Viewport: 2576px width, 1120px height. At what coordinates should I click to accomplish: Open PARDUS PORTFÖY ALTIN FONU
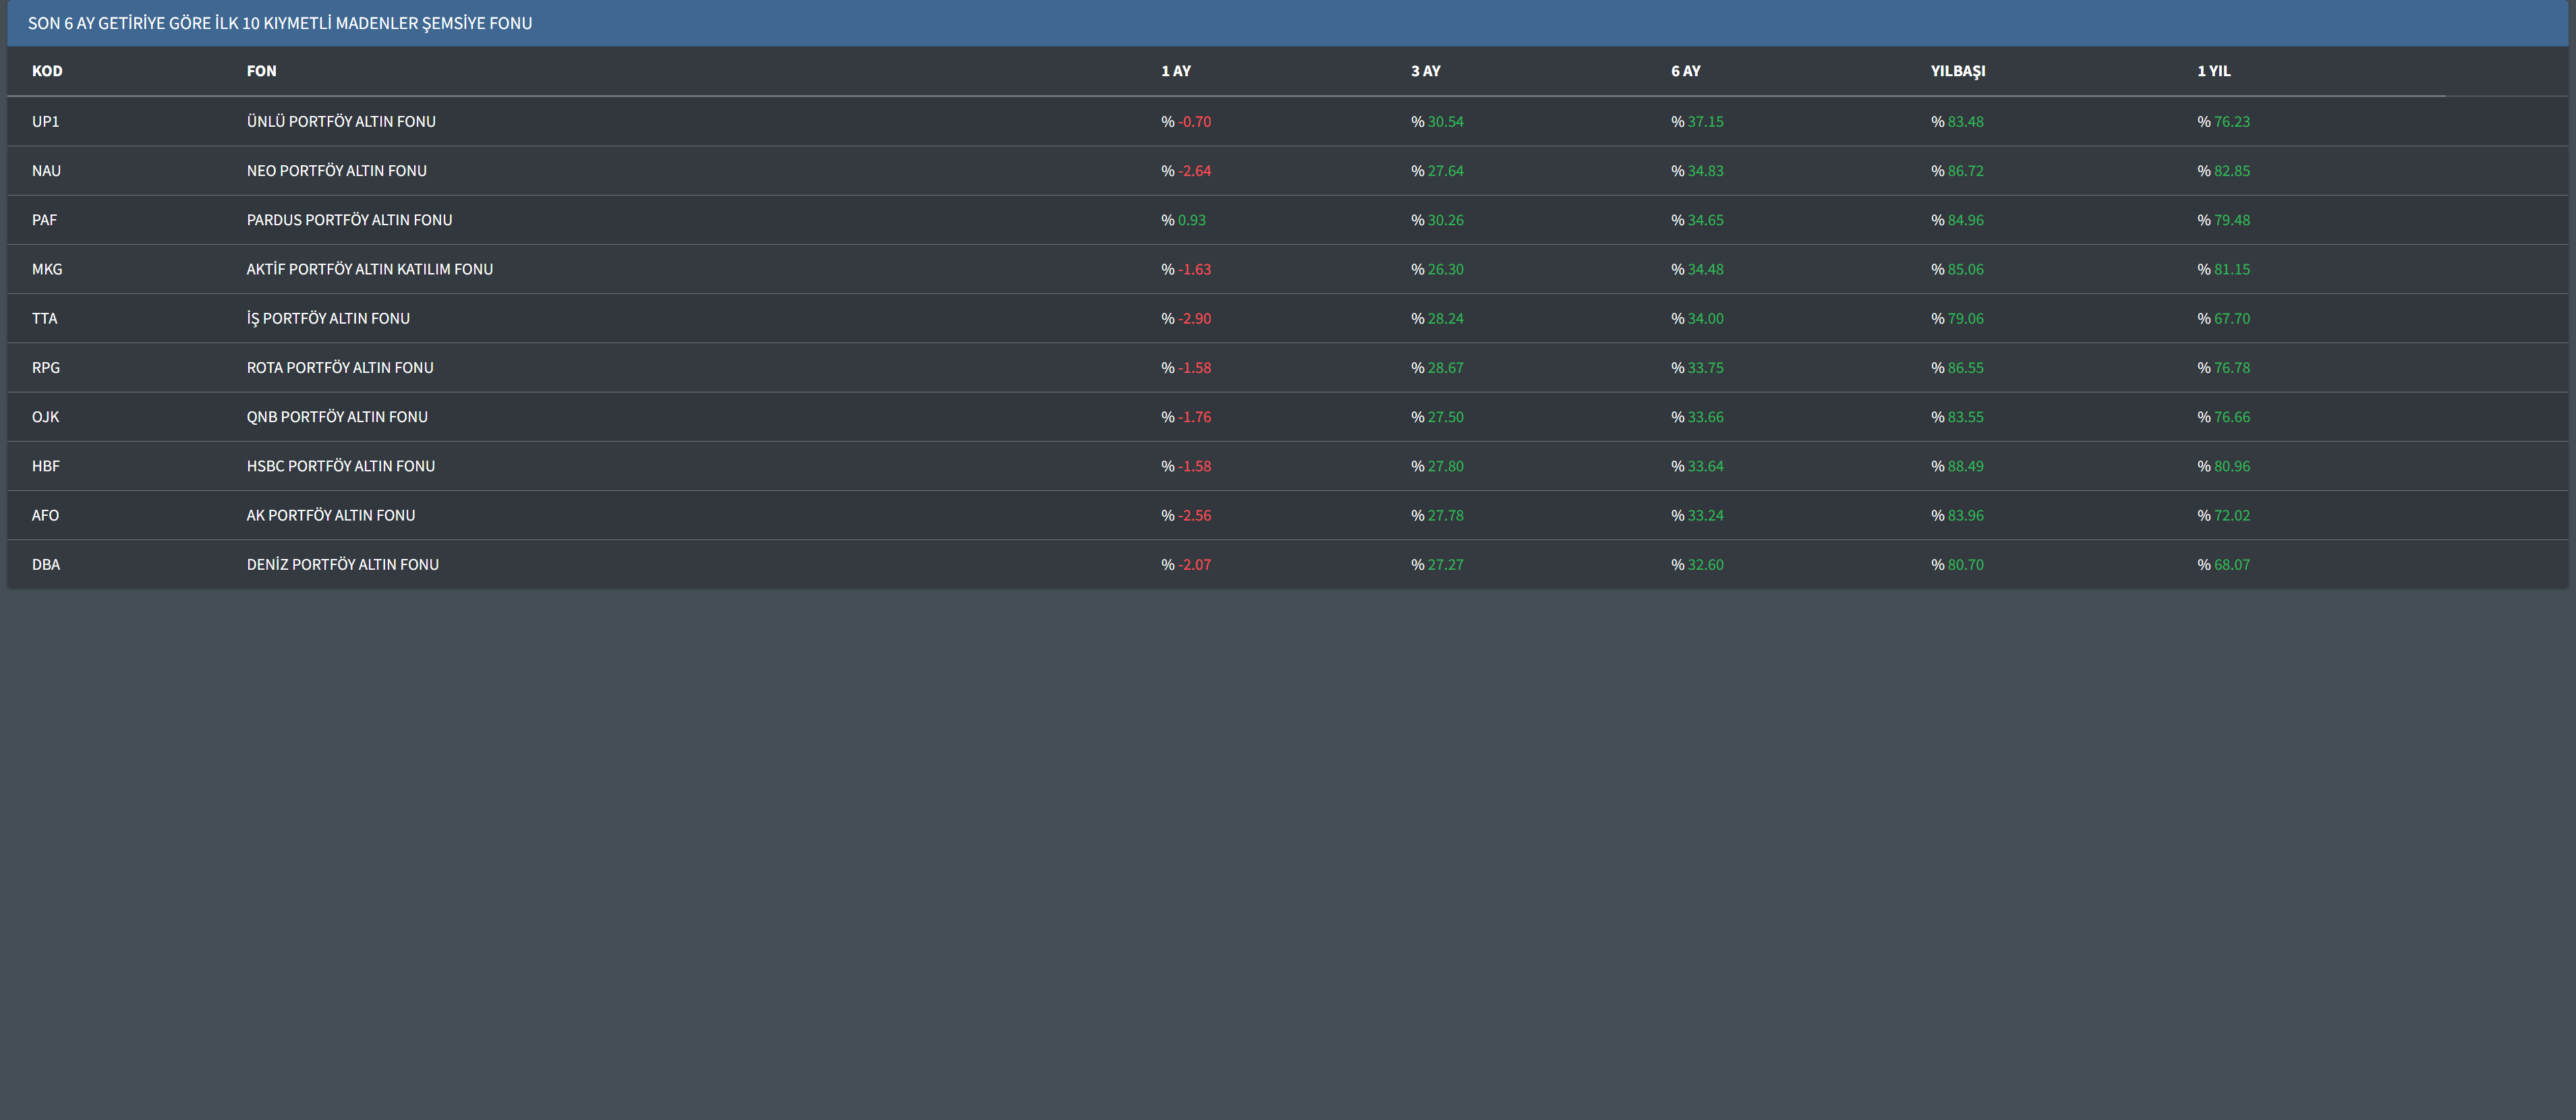point(349,220)
